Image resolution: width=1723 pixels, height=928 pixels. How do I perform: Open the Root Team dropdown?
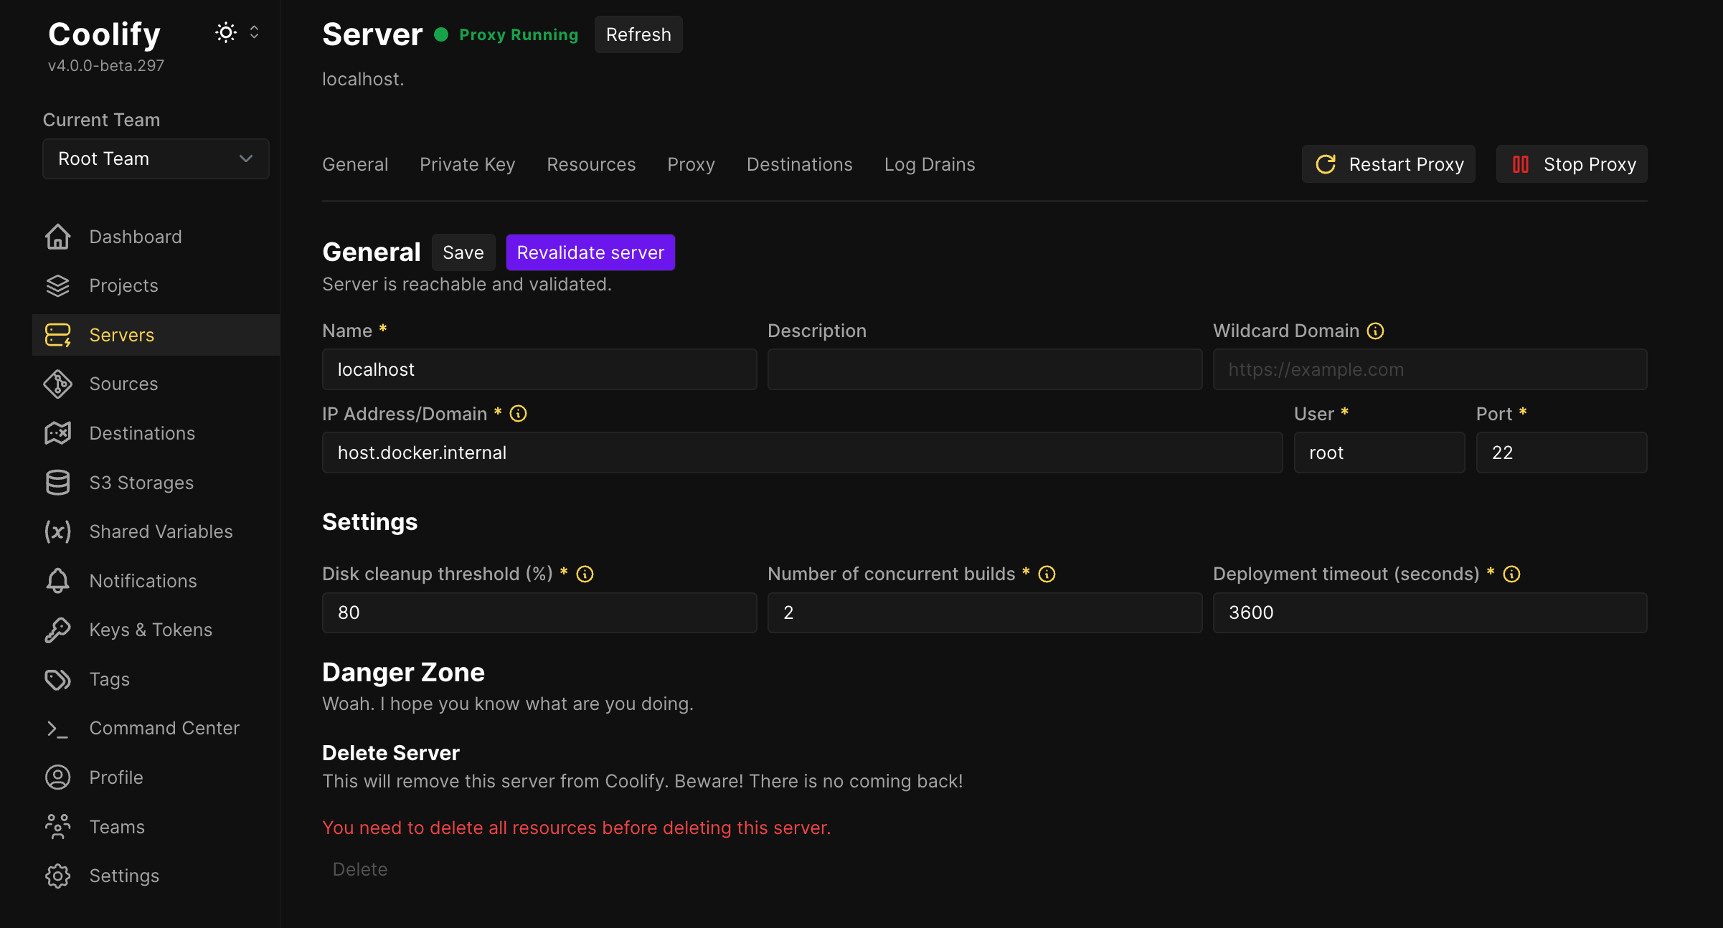click(x=156, y=158)
